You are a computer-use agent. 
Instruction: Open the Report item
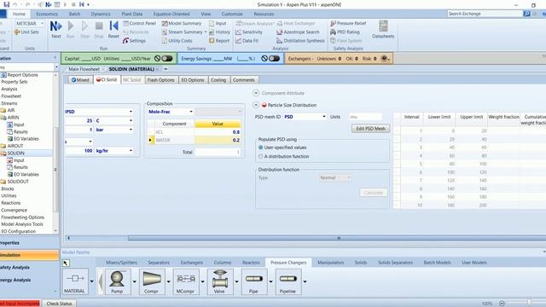tap(219, 41)
